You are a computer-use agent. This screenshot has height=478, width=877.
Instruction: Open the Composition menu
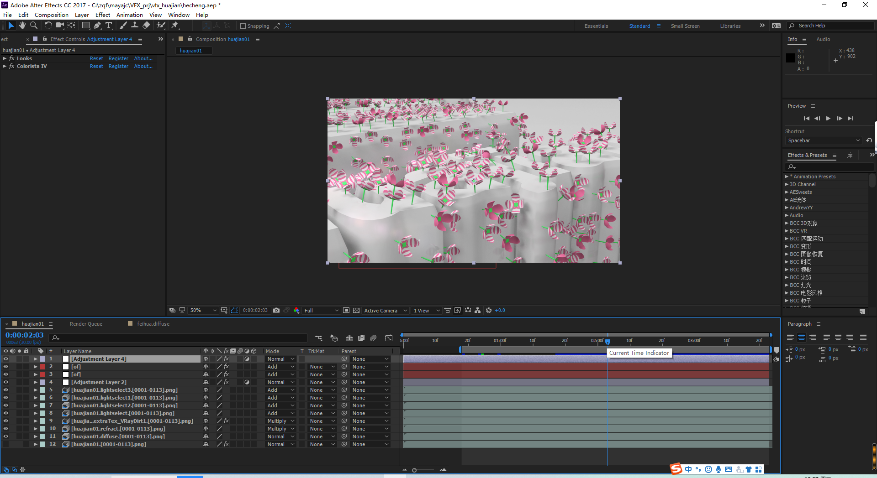click(x=52, y=15)
